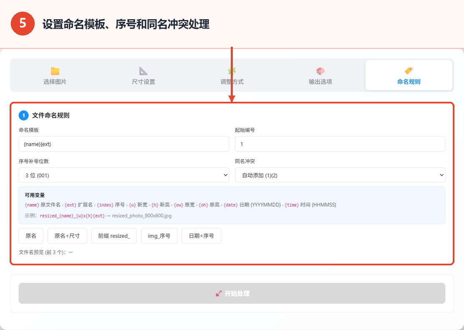Click the {date} variable text
Screen dimensions: 464x330
click(x=230, y=205)
